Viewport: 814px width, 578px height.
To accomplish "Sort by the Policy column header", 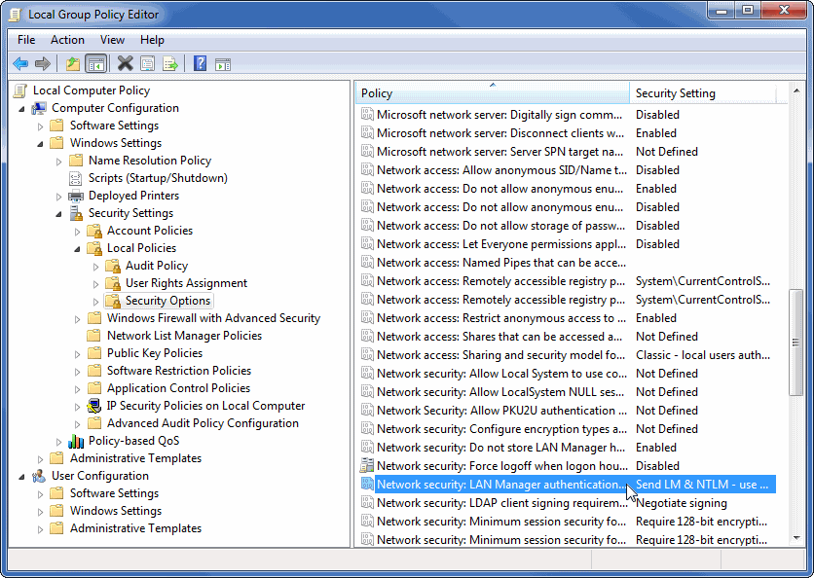I will click(x=487, y=93).
